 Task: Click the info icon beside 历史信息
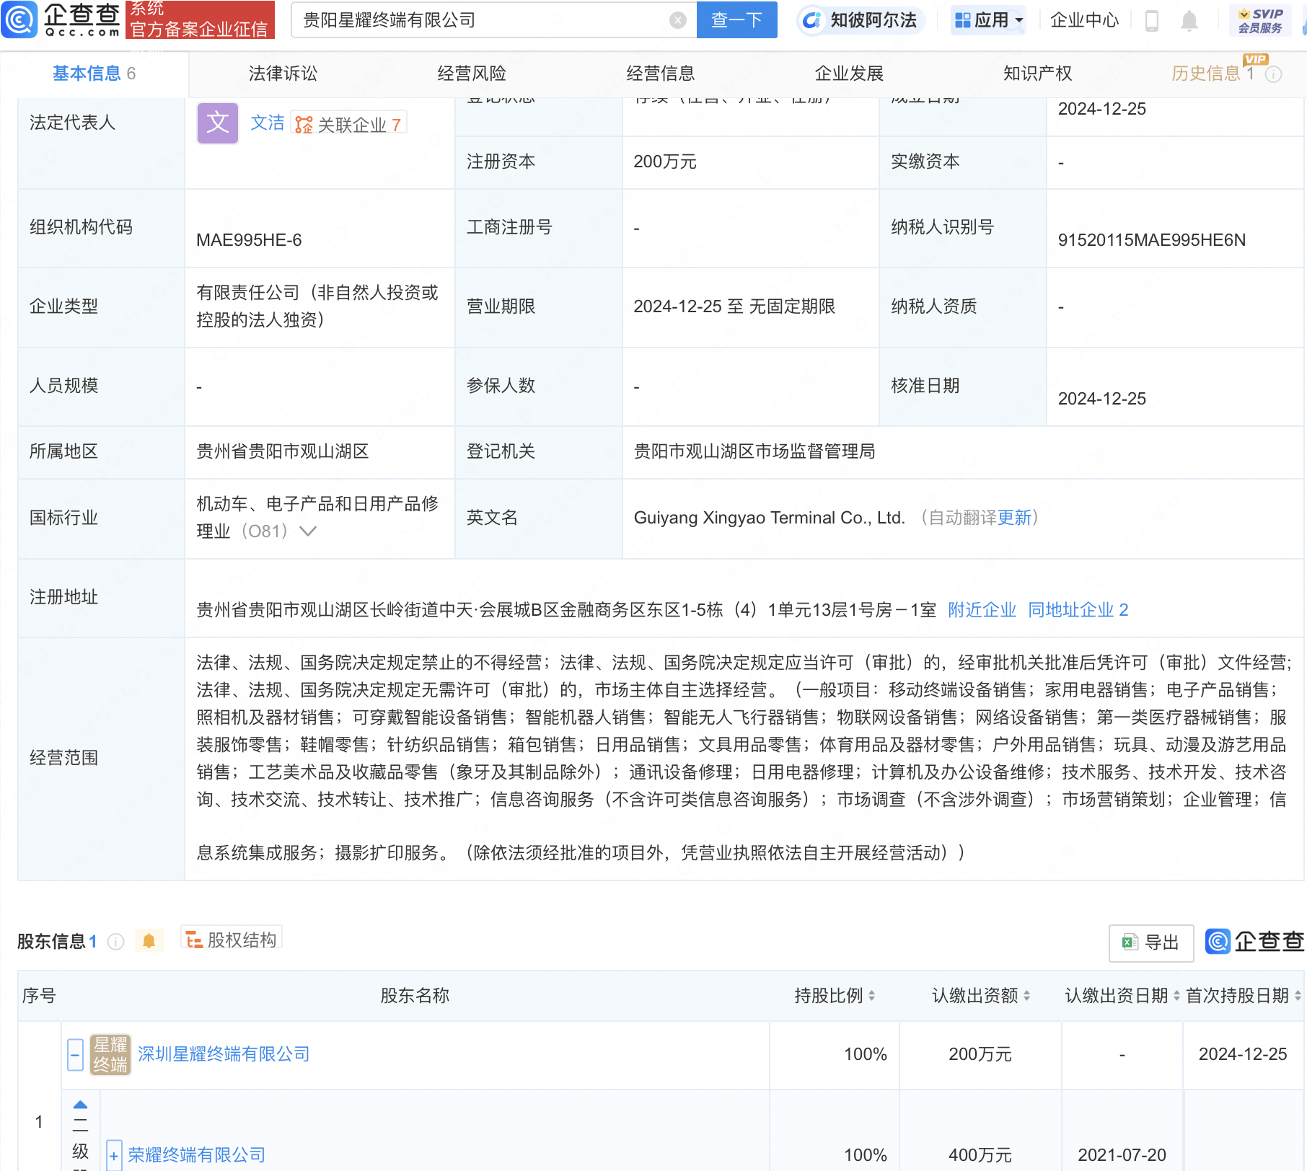[x=1274, y=73]
